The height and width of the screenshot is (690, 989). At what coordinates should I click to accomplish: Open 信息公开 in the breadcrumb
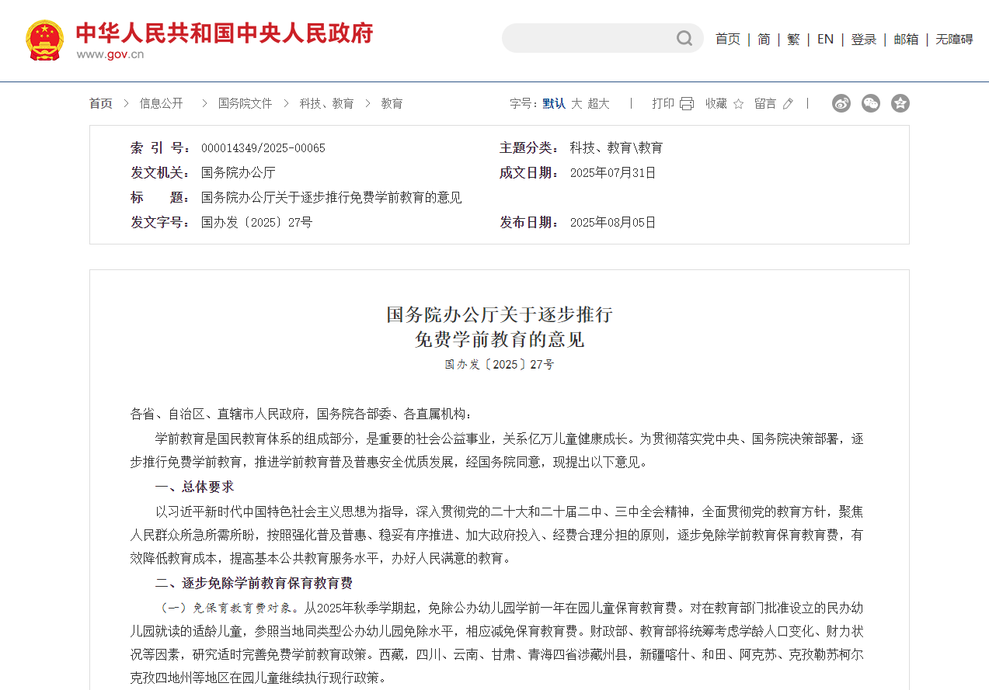[162, 103]
